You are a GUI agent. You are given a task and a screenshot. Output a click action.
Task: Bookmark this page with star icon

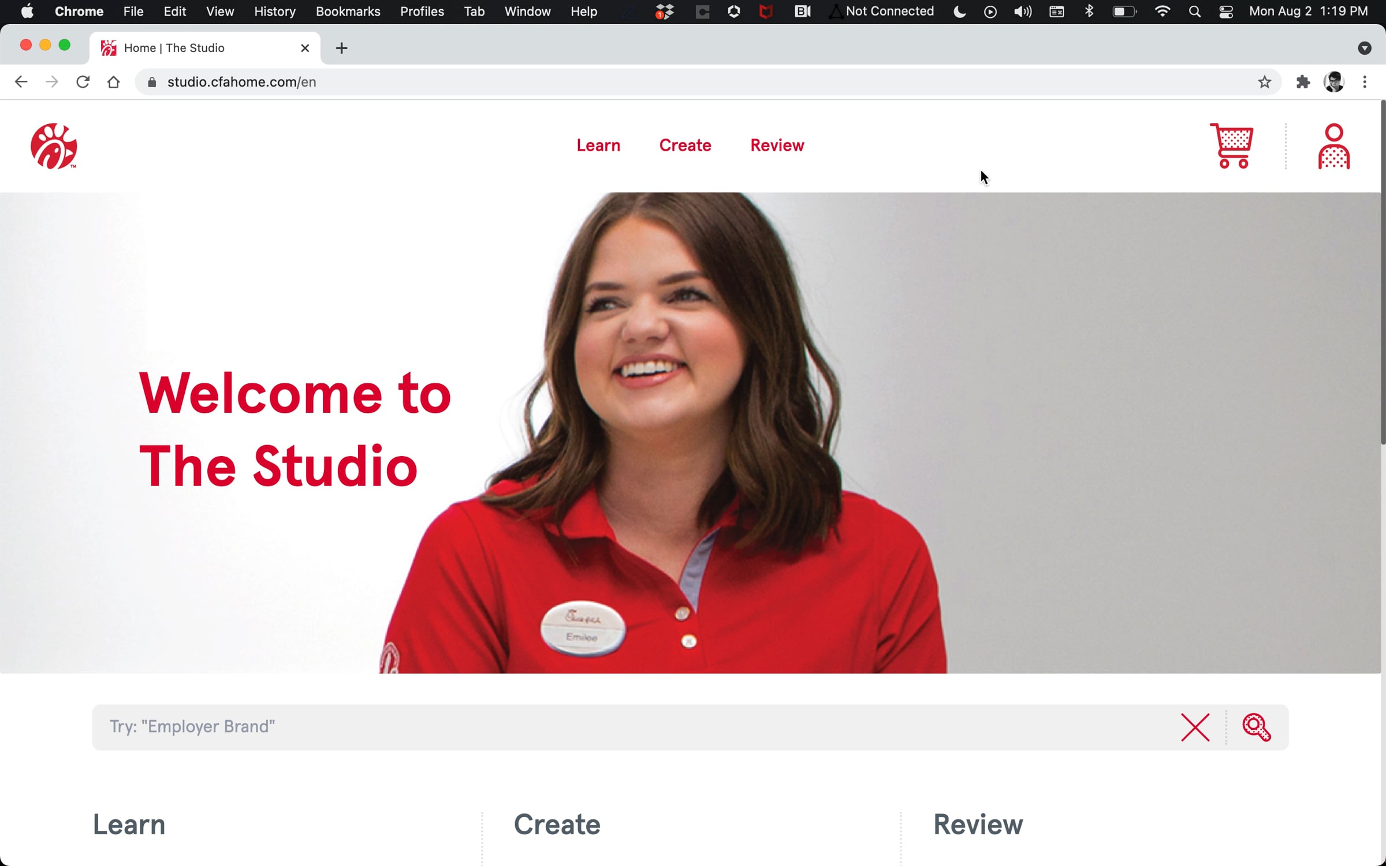(x=1264, y=82)
